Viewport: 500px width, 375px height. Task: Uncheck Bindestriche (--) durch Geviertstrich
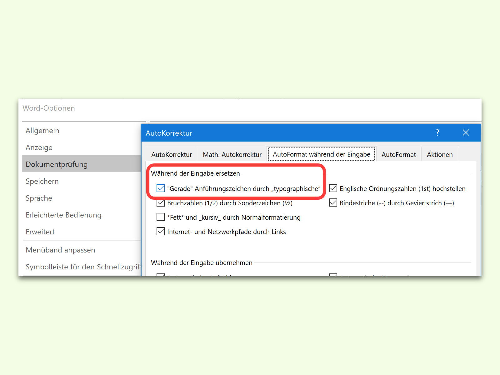(x=333, y=203)
